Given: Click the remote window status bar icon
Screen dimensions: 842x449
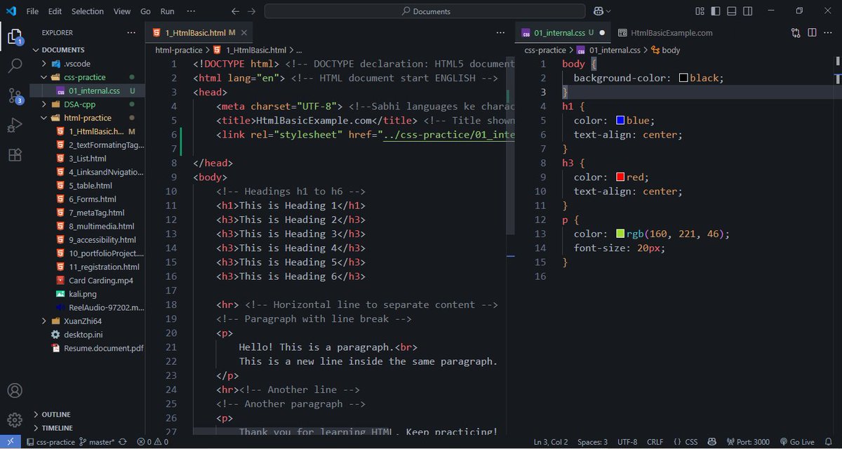Looking at the screenshot, I should point(9,442).
